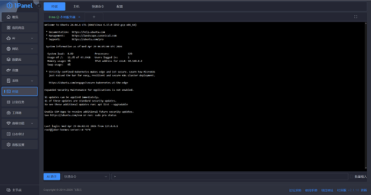Open the 使用手册 link
The height and width of the screenshot is (195, 371).
[x=311, y=190]
